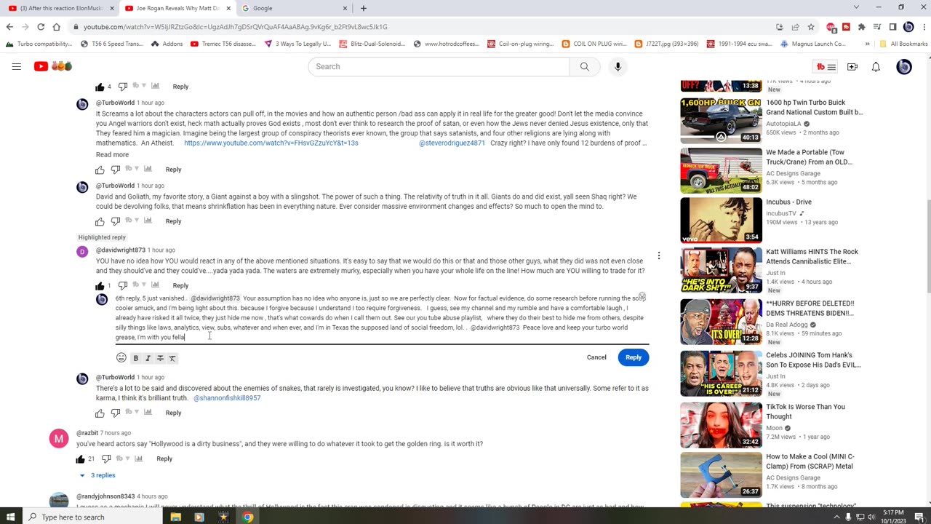This screenshot has width=931, height=524.
Task: Dislike the @razbit comment
Action: click(x=106, y=458)
